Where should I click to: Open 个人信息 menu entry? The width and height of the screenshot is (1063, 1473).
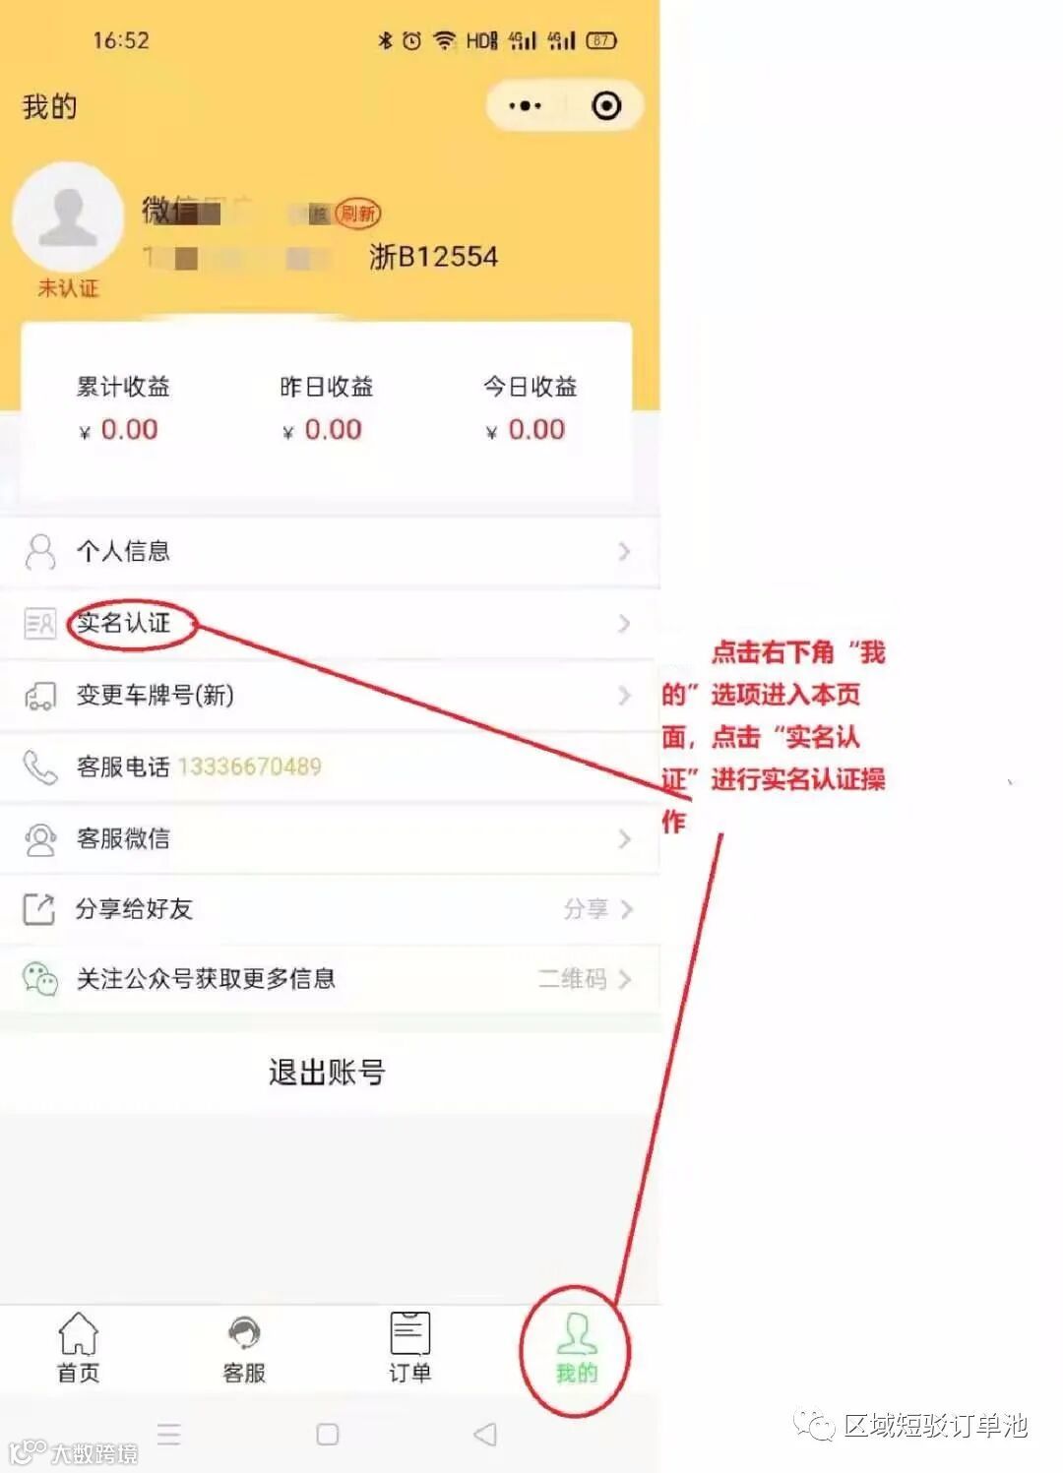pyautogui.click(x=330, y=551)
